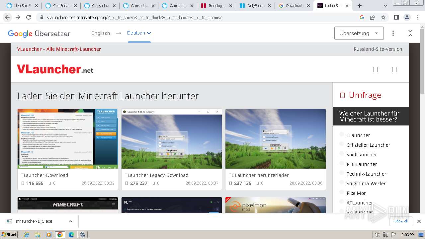
Task: Open the TLauncher-Download thumbnail image
Action: coord(68,139)
